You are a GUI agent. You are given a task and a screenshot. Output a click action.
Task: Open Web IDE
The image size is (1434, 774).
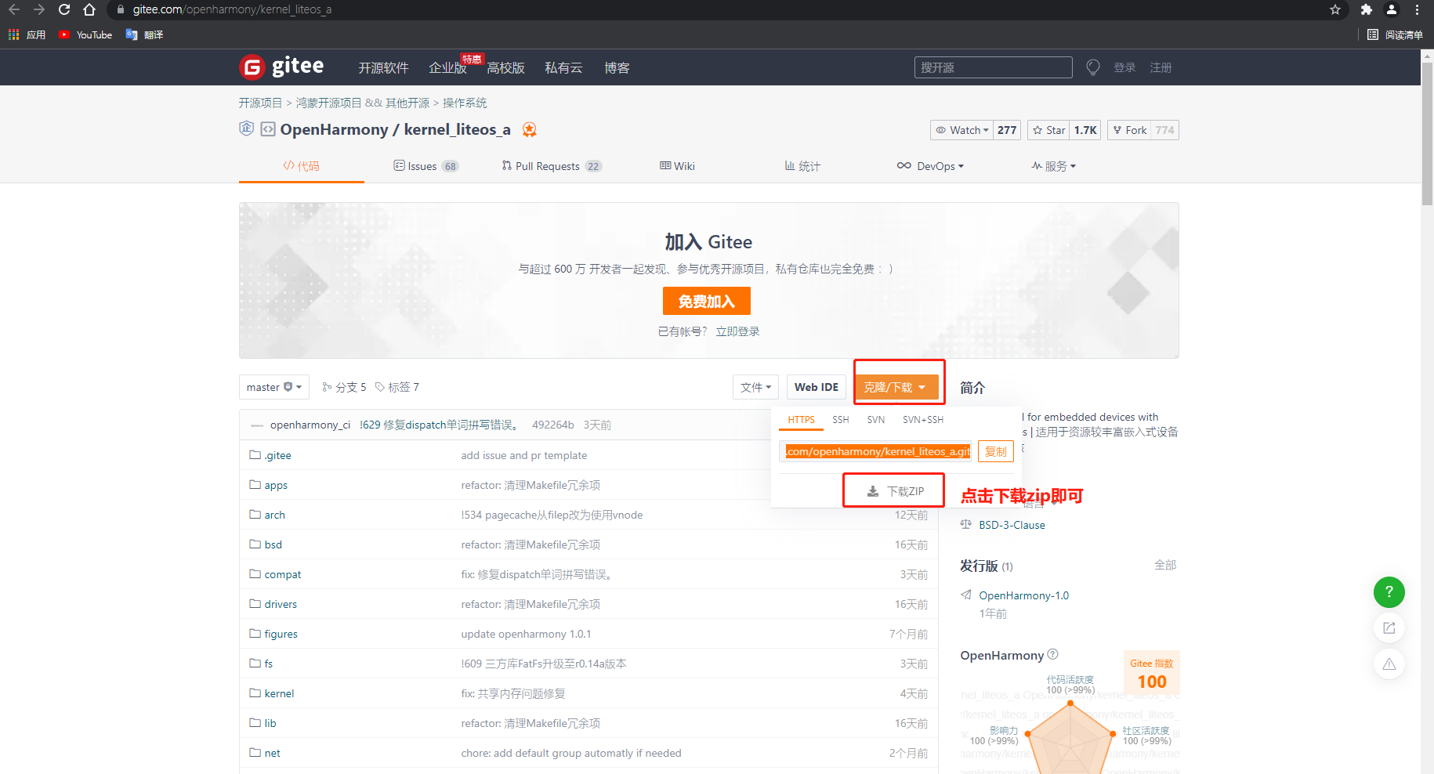tap(816, 387)
